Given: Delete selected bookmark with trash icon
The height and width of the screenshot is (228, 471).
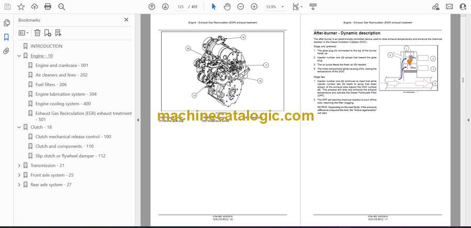Looking at the screenshot, I should [37, 33].
